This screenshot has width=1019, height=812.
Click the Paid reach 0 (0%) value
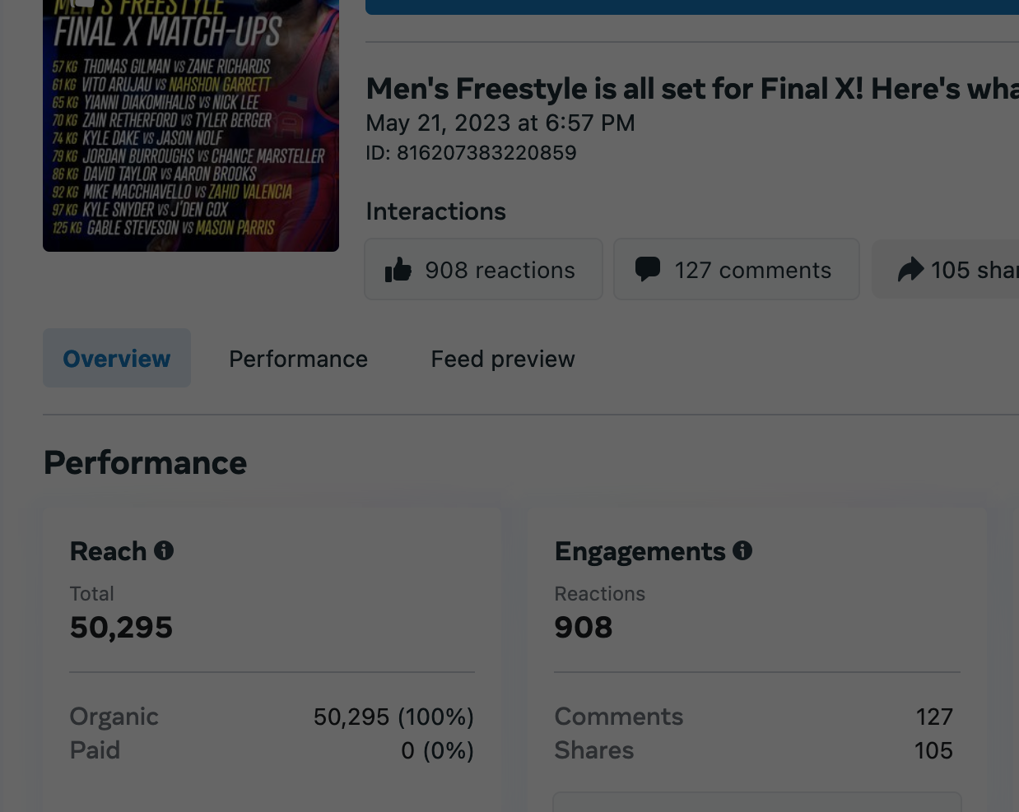(437, 750)
